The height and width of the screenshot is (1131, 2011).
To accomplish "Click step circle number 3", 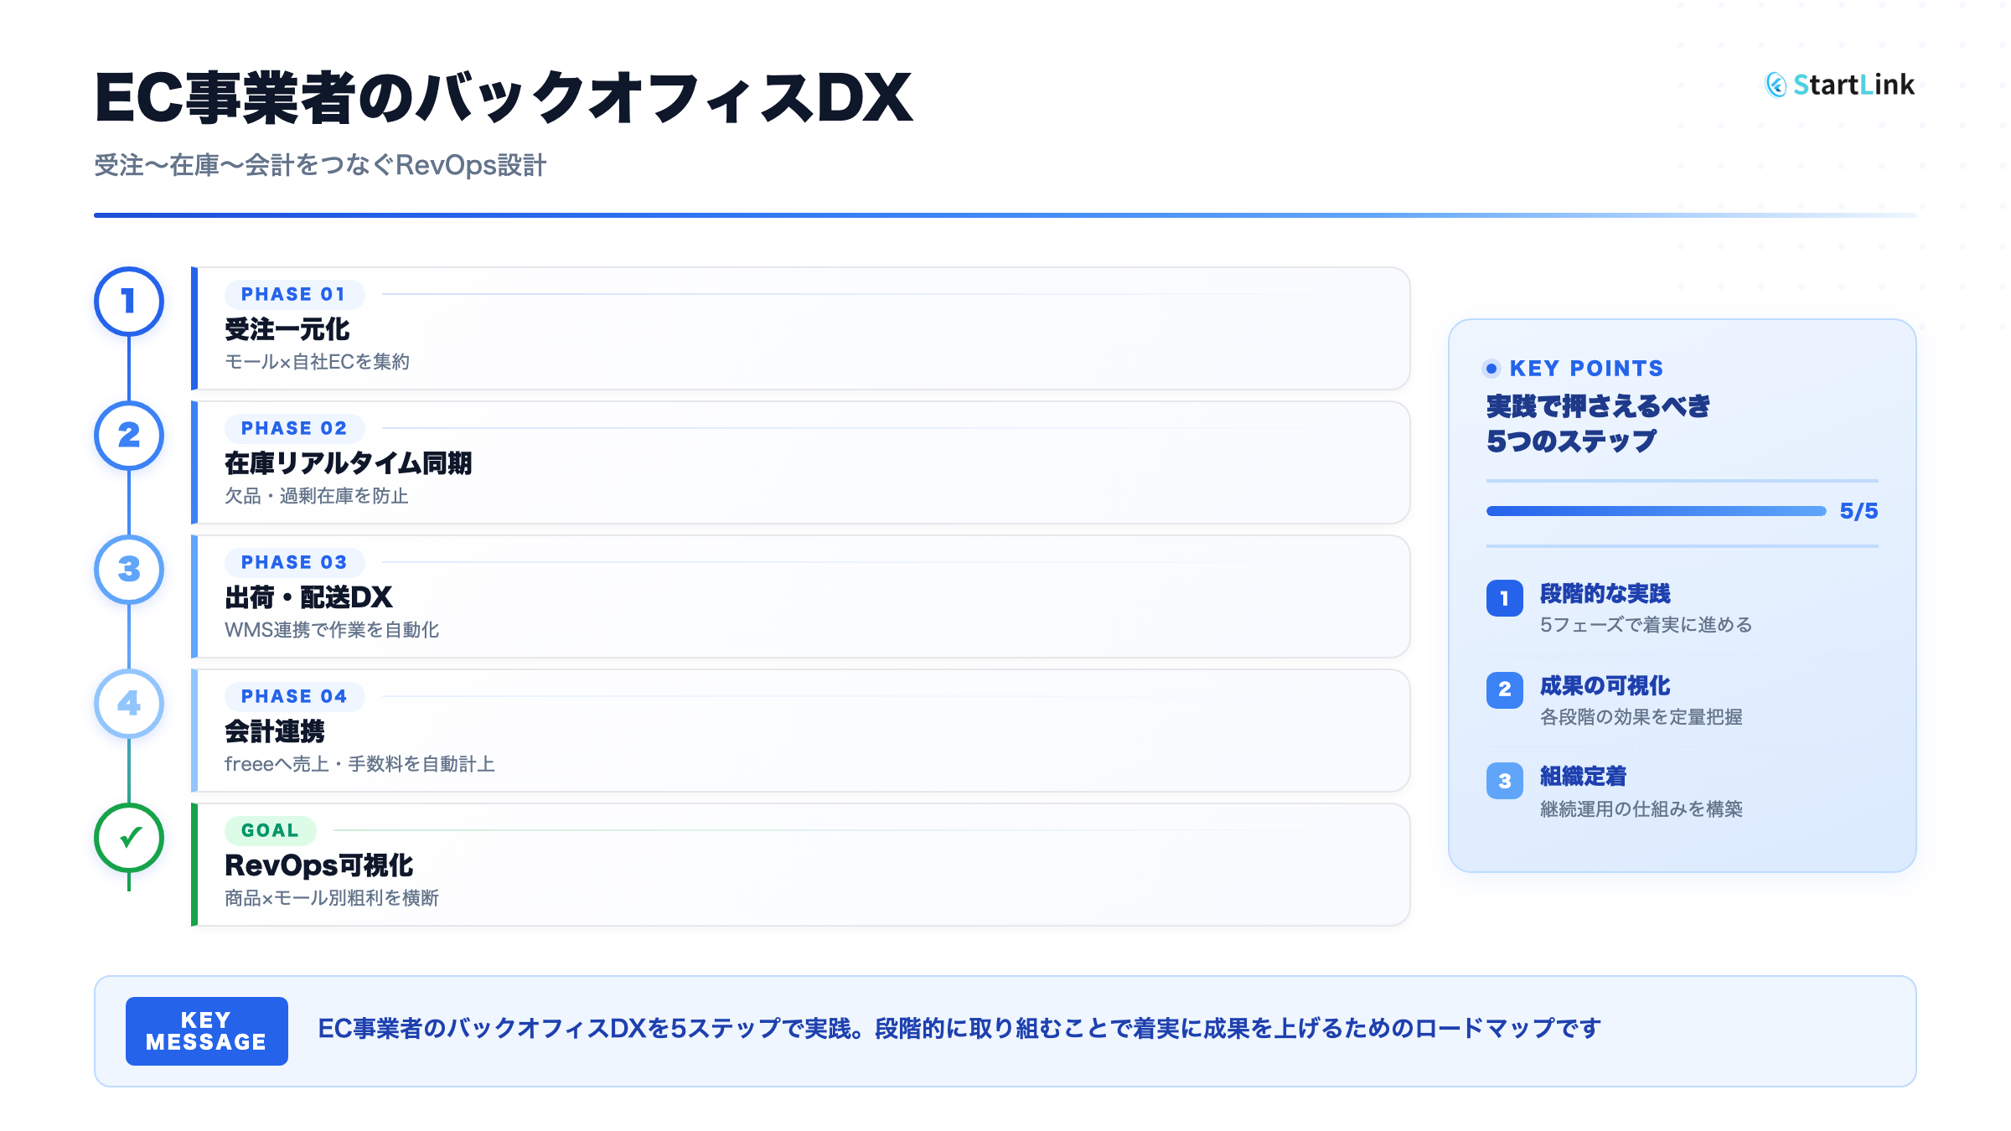I will [128, 570].
